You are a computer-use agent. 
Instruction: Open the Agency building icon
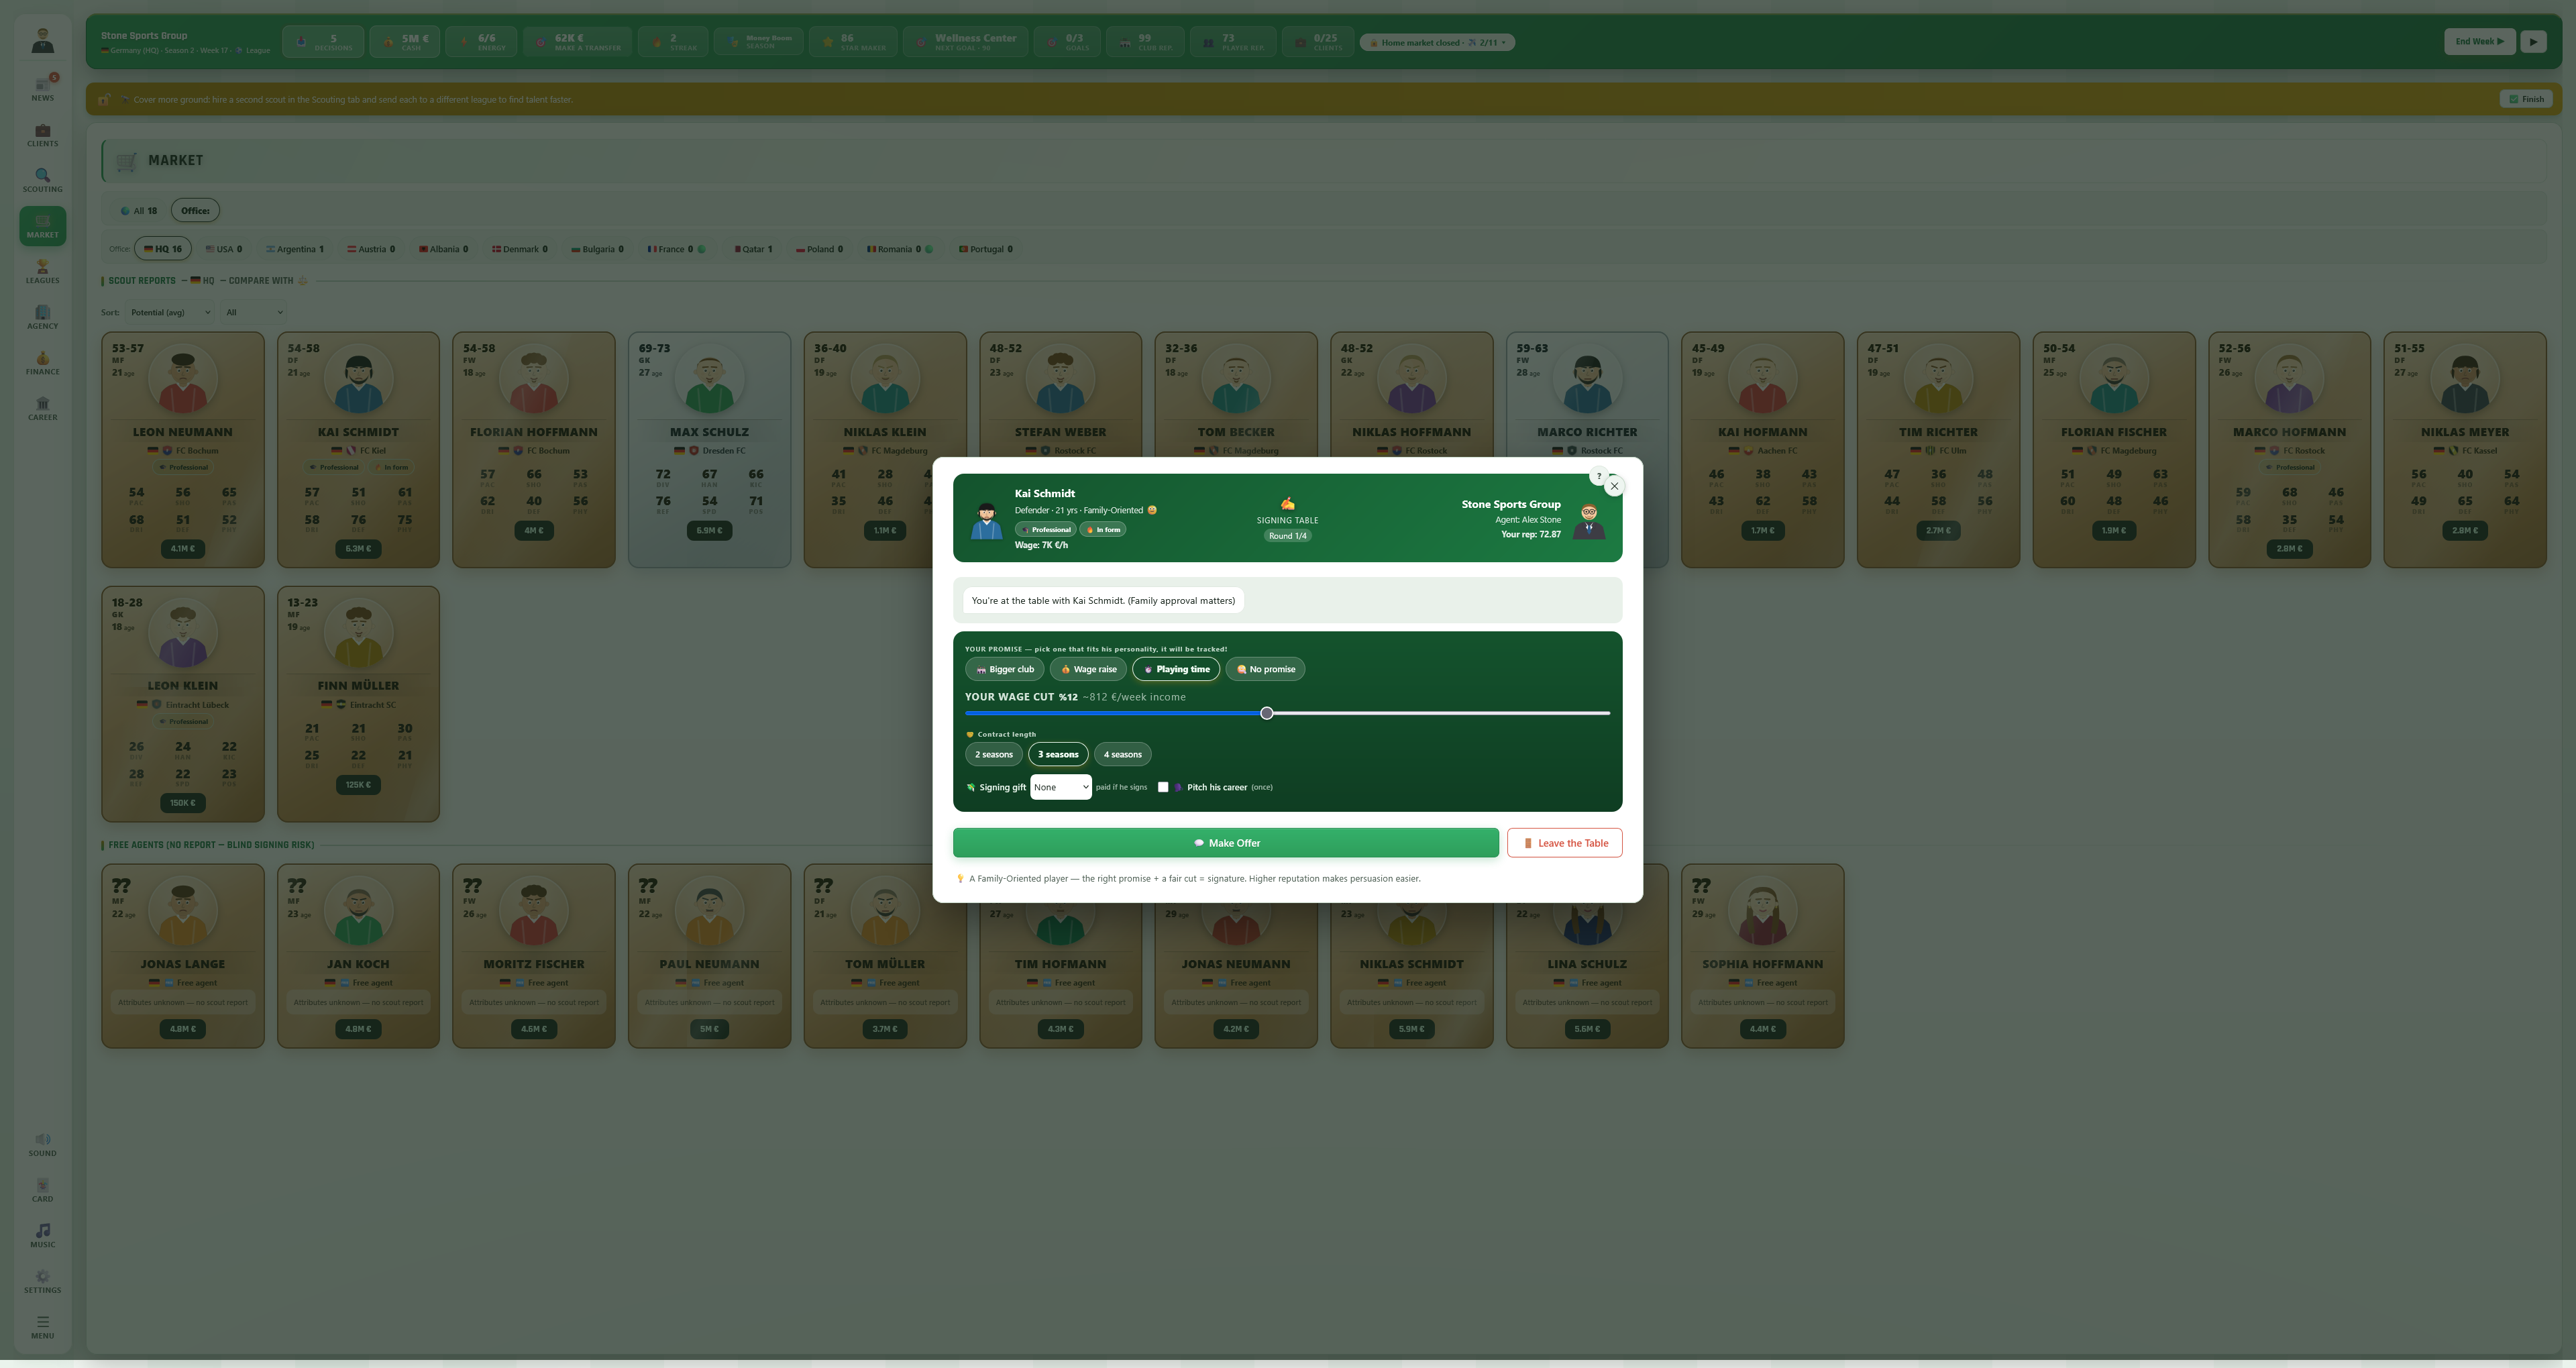(42, 317)
